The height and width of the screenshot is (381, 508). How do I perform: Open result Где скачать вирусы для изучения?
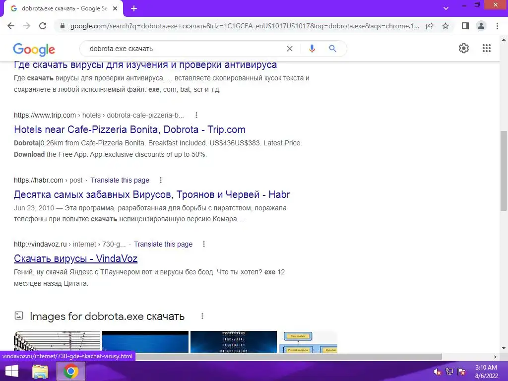(145, 65)
